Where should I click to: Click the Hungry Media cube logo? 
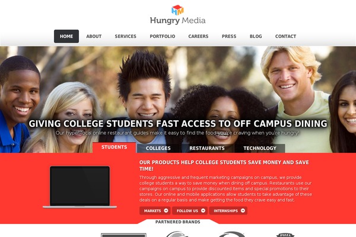coord(177,10)
